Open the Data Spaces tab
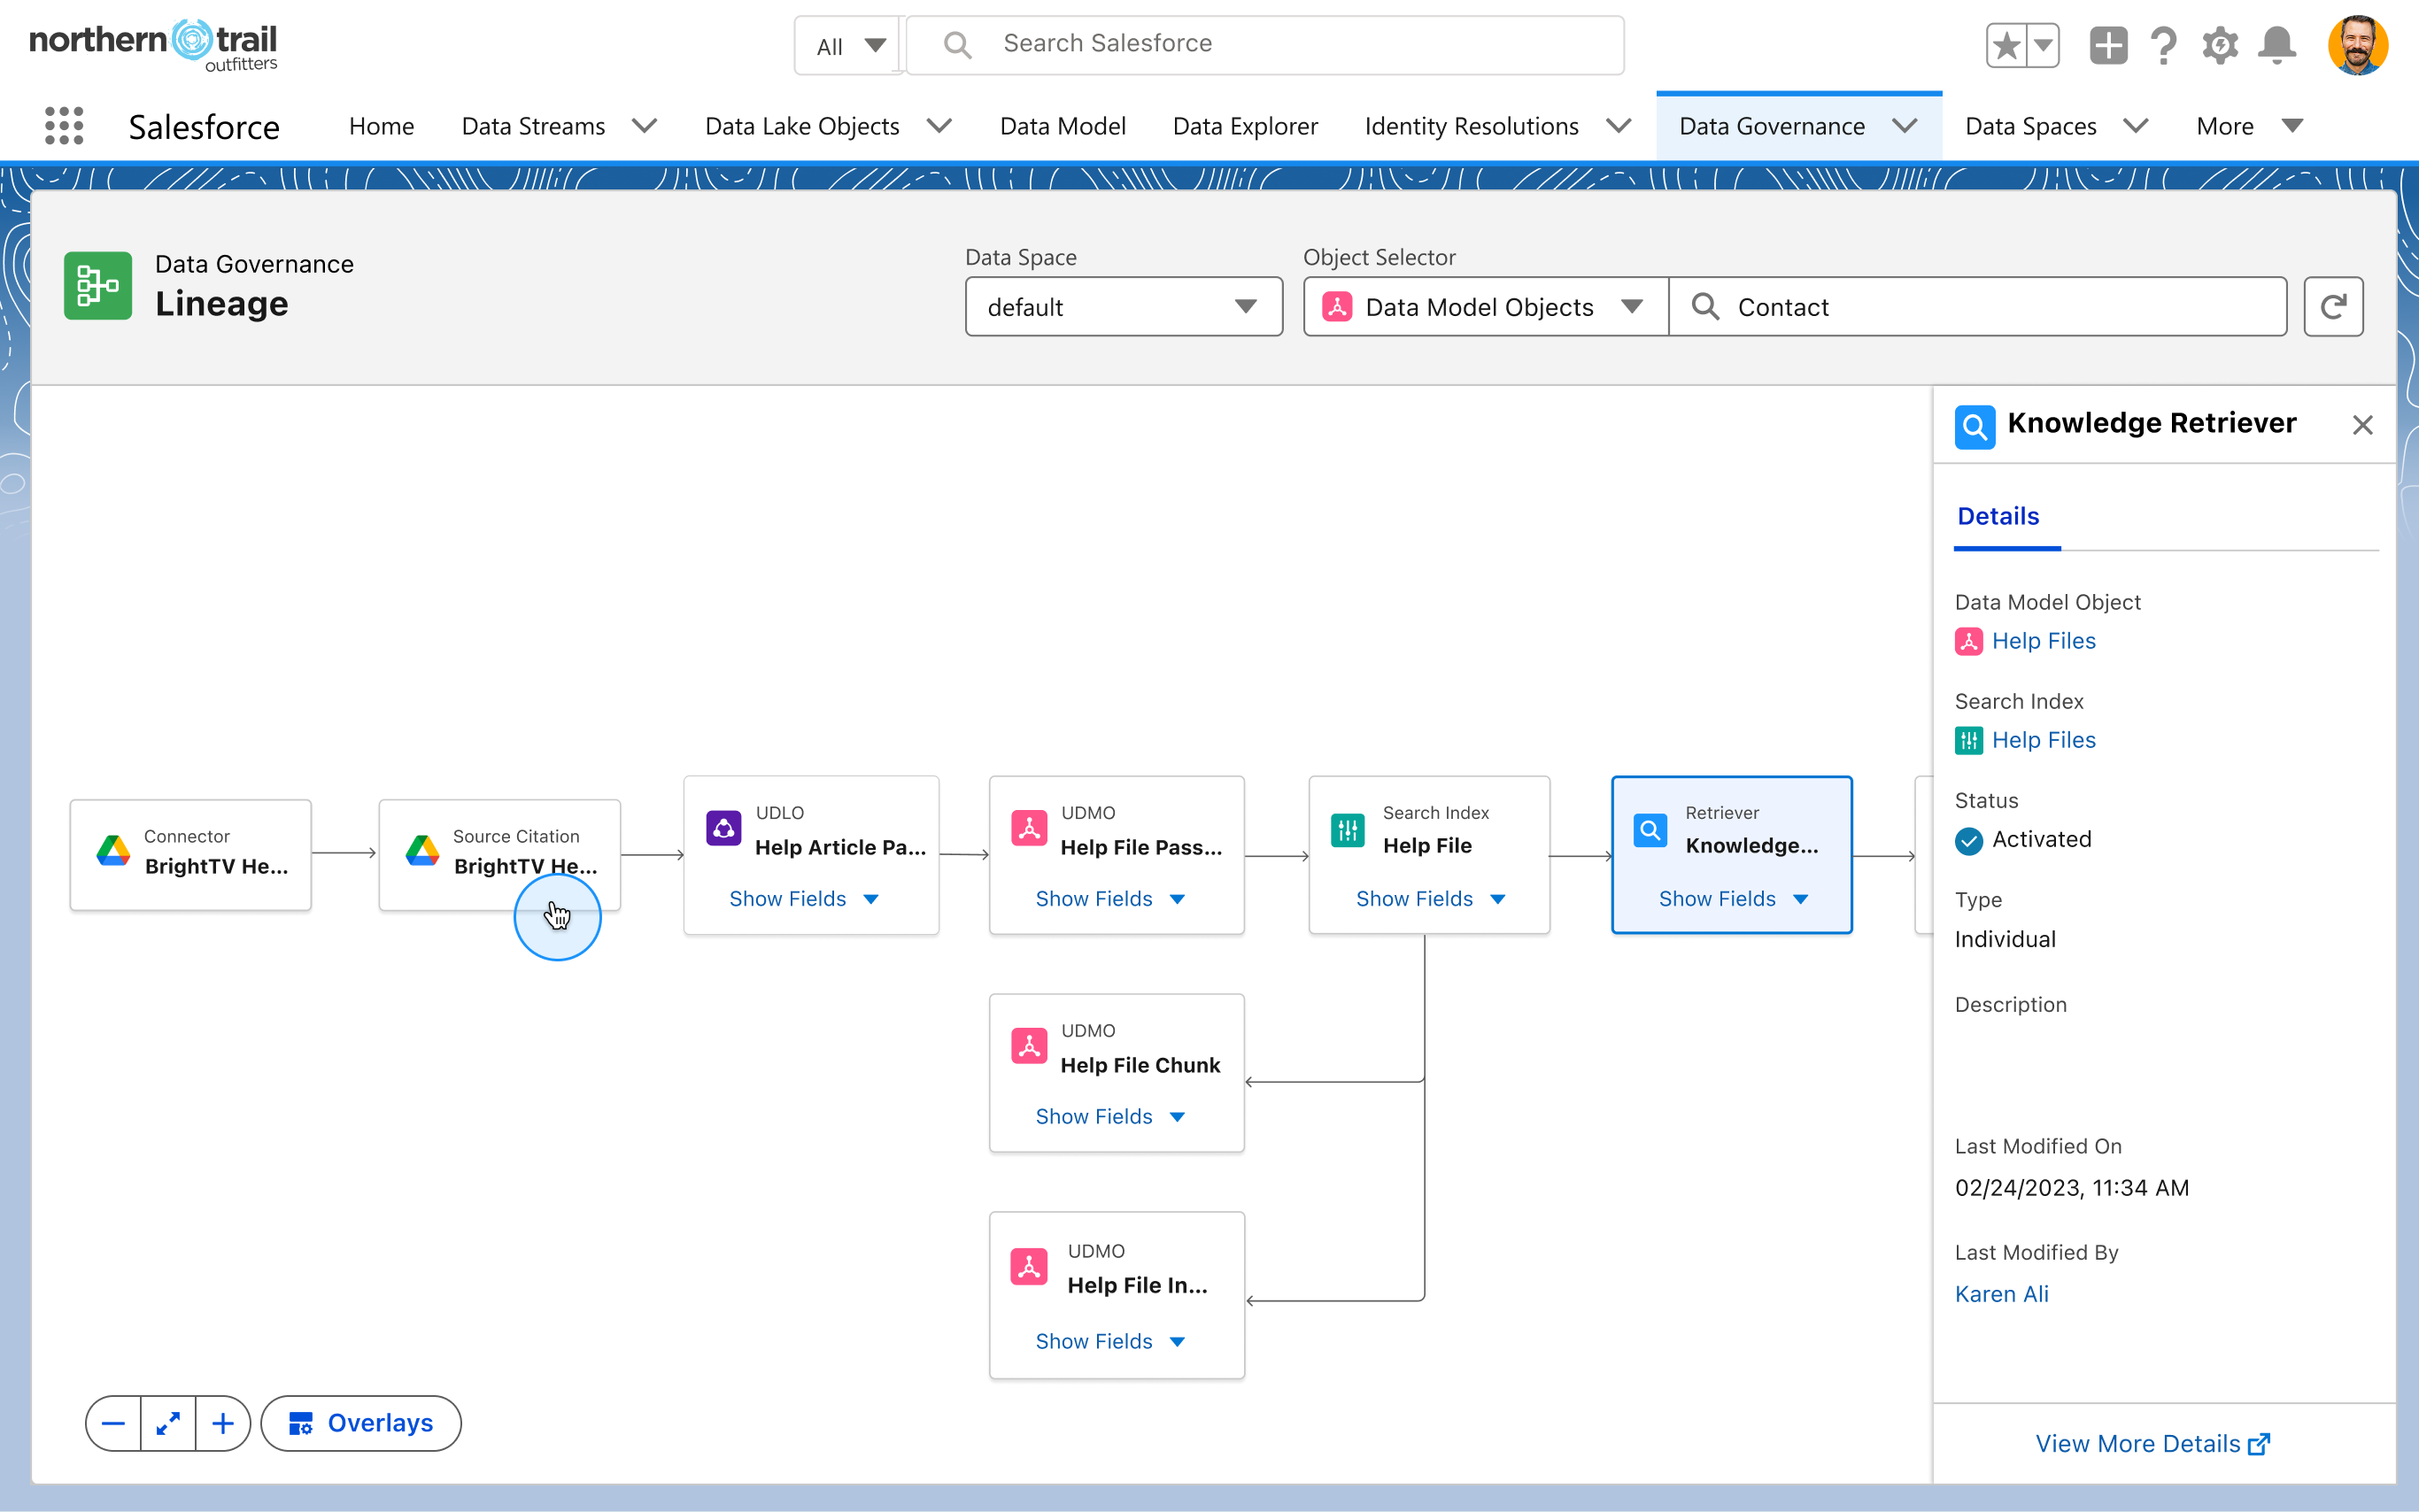The height and width of the screenshot is (1512, 2419). pos(2030,126)
